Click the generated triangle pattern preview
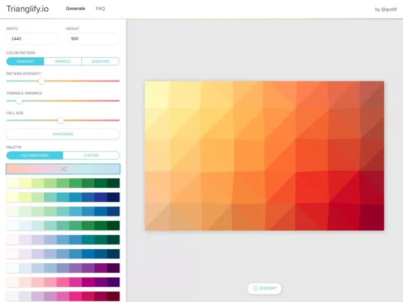Viewport: 403px width, 302px height. (264, 156)
